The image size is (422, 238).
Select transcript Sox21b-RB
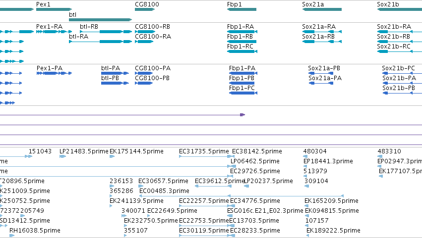click(x=393, y=36)
